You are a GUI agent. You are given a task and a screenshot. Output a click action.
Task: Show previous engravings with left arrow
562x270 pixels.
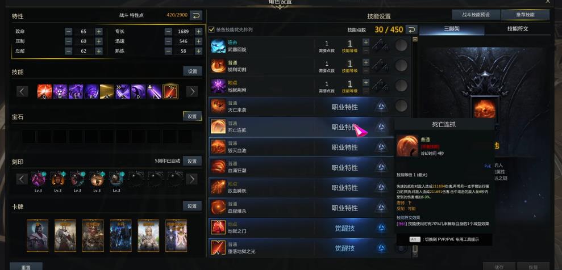pyautogui.click(x=22, y=179)
